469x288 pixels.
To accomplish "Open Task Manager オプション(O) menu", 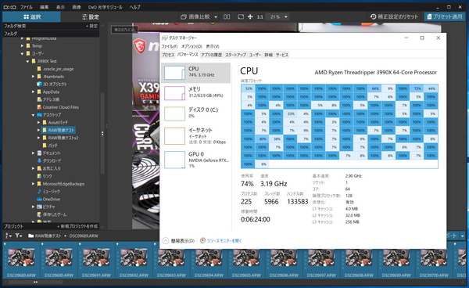I will [x=192, y=46].
